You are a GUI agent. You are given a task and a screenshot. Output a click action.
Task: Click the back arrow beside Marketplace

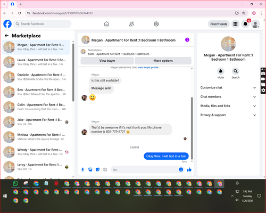tap(6, 36)
